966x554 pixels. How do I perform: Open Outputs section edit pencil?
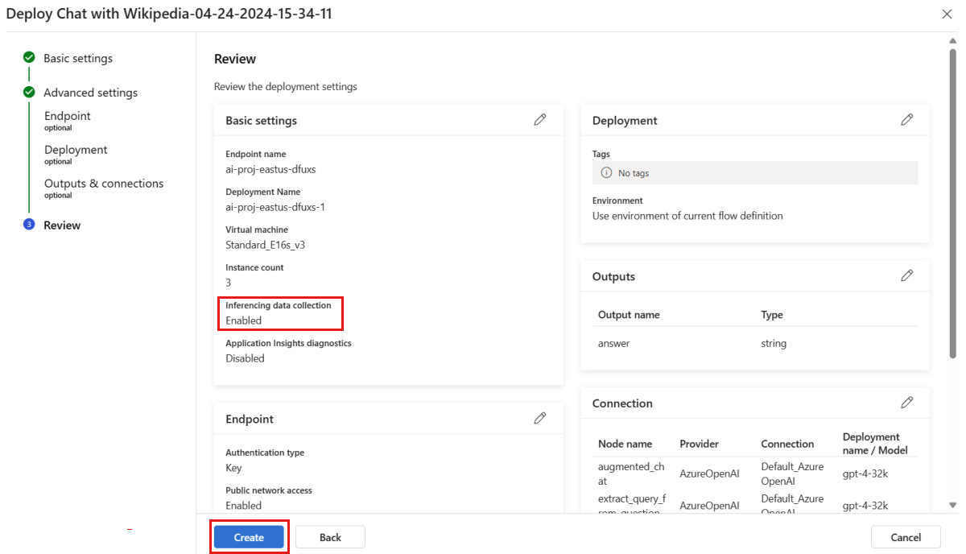(906, 276)
